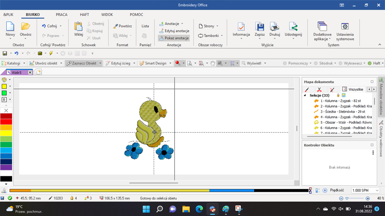Click the Drukuj printer icon
The image size is (385, 216).
[274, 27]
